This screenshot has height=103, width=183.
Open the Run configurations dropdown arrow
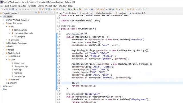(x=71, y=9)
